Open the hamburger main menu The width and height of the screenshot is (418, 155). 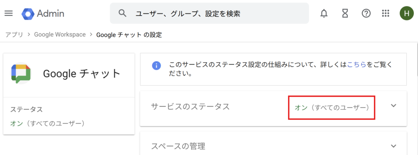tap(9, 13)
